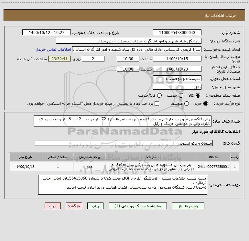This screenshot has height=241, width=249.
Task: Click the استان محل تحویل field
Action: tap(177, 79)
